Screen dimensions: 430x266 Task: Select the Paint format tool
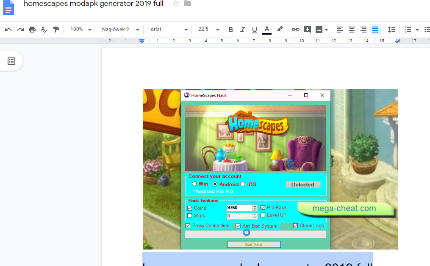point(55,30)
